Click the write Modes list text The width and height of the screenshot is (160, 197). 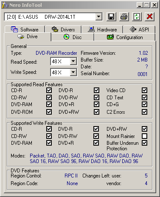(86, 158)
